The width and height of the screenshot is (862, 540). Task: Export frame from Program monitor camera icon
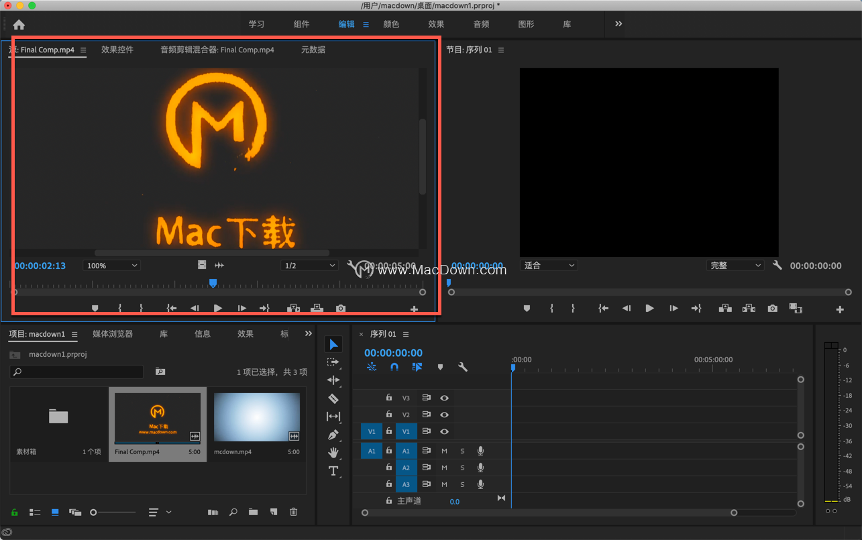[773, 308]
